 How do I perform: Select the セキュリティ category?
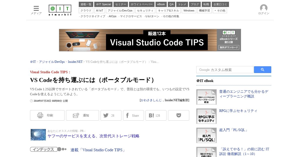click(x=145, y=10)
